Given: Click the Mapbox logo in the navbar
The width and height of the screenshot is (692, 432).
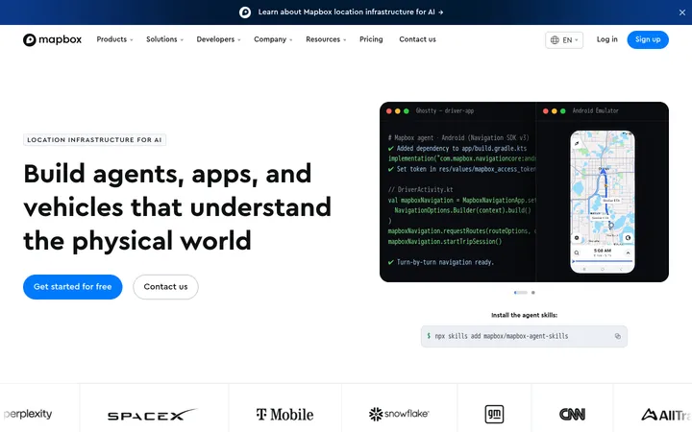Looking at the screenshot, I should (52, 39).
